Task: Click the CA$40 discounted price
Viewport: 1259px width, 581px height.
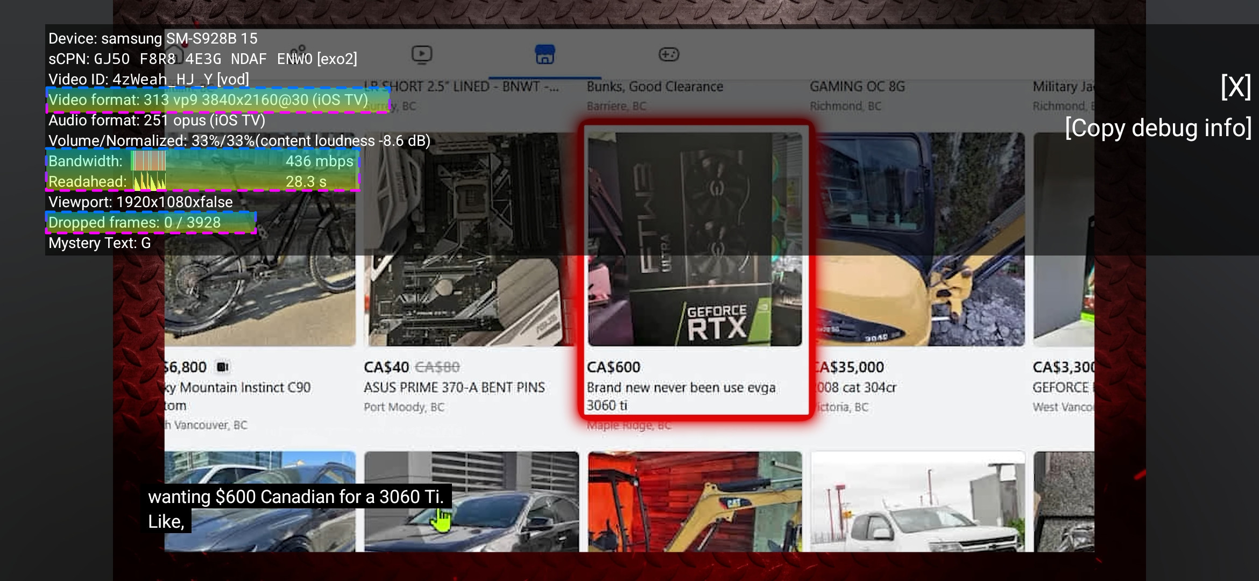Action: pos(386,367)
